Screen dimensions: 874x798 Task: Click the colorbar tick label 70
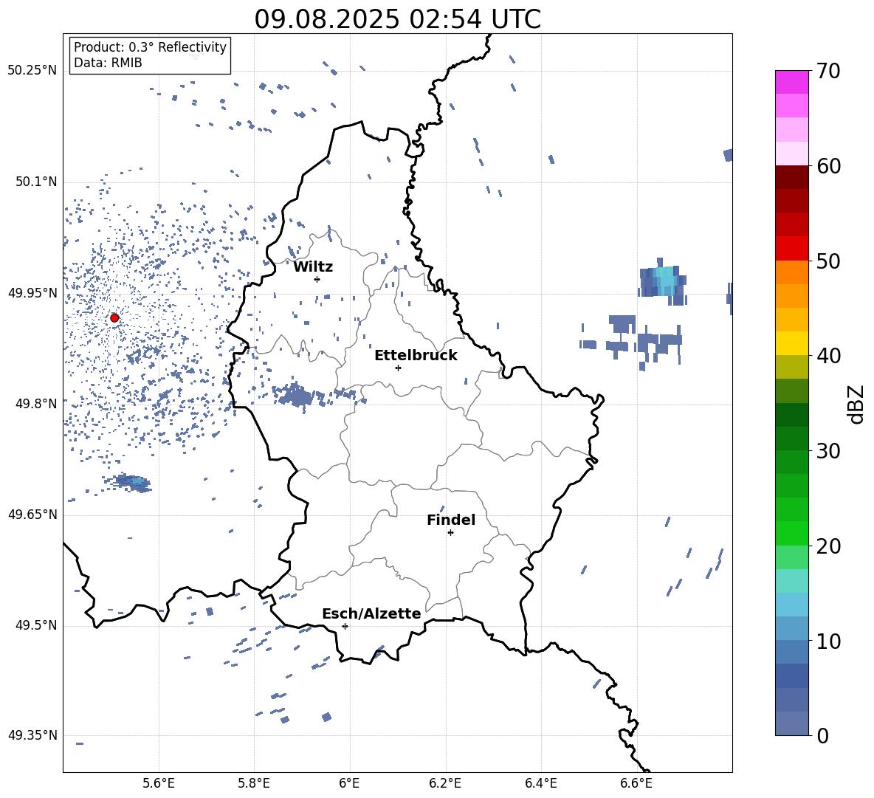point(827,72)
